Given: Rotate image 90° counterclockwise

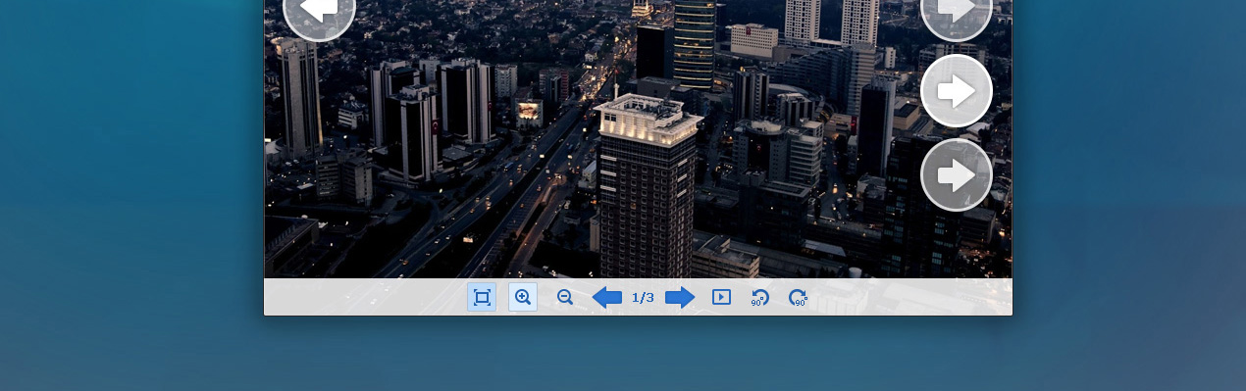Looking at the screenshot, I should click(x=759, y=298).
